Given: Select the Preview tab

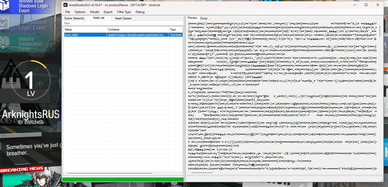Looking at the screenshot, I should point(192,18).
